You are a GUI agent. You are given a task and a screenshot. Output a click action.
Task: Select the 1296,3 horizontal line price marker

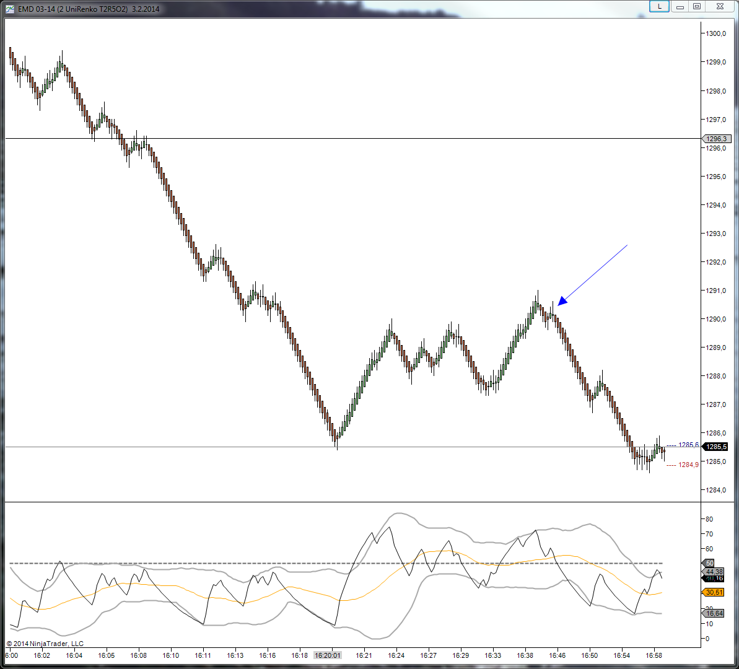[717, 139]
